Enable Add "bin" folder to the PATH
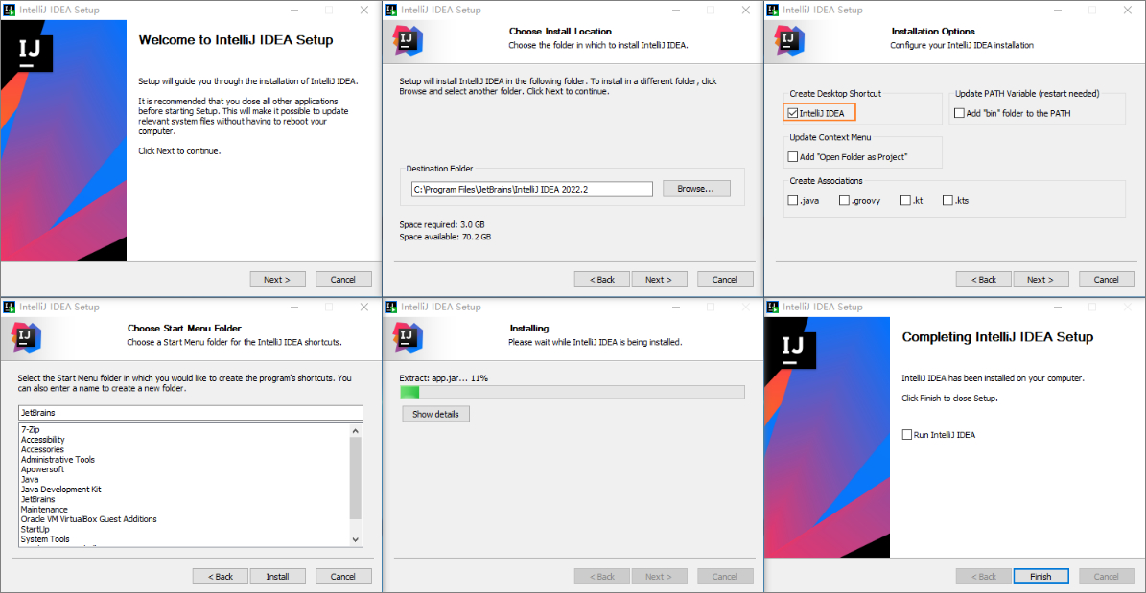Image resolution: width=1146 pixels, height=593 pixels. (960, 113)
